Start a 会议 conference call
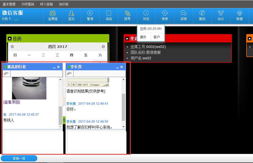This screenshot has width=253, height=163. (221, 16)
